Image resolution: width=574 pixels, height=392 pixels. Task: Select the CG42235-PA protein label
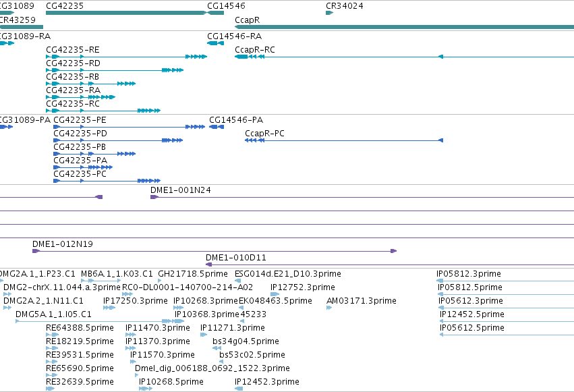pyautogui.click(x=80, y=161)
